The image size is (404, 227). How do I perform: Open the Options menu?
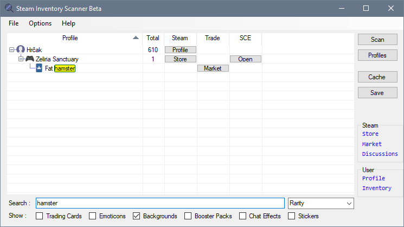40,23
